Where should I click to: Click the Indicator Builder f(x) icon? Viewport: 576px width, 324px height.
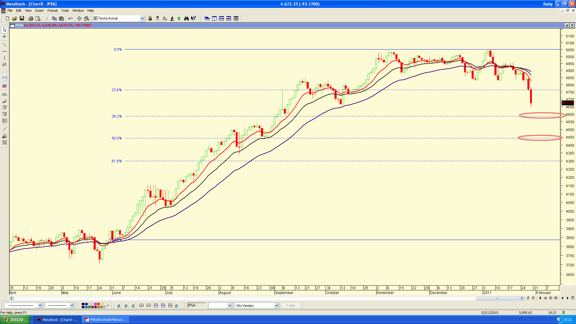point(165,19)
